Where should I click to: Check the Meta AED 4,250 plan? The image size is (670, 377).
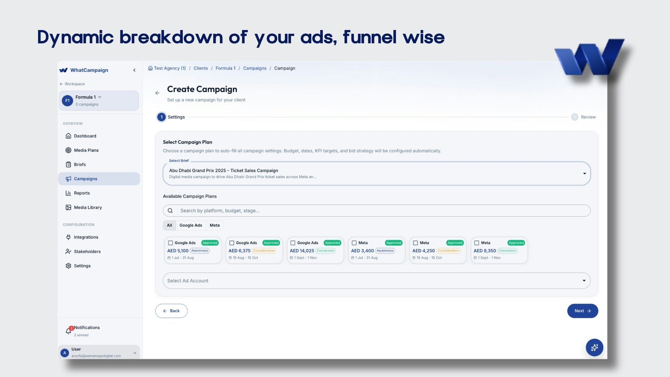tap(416, 243)
